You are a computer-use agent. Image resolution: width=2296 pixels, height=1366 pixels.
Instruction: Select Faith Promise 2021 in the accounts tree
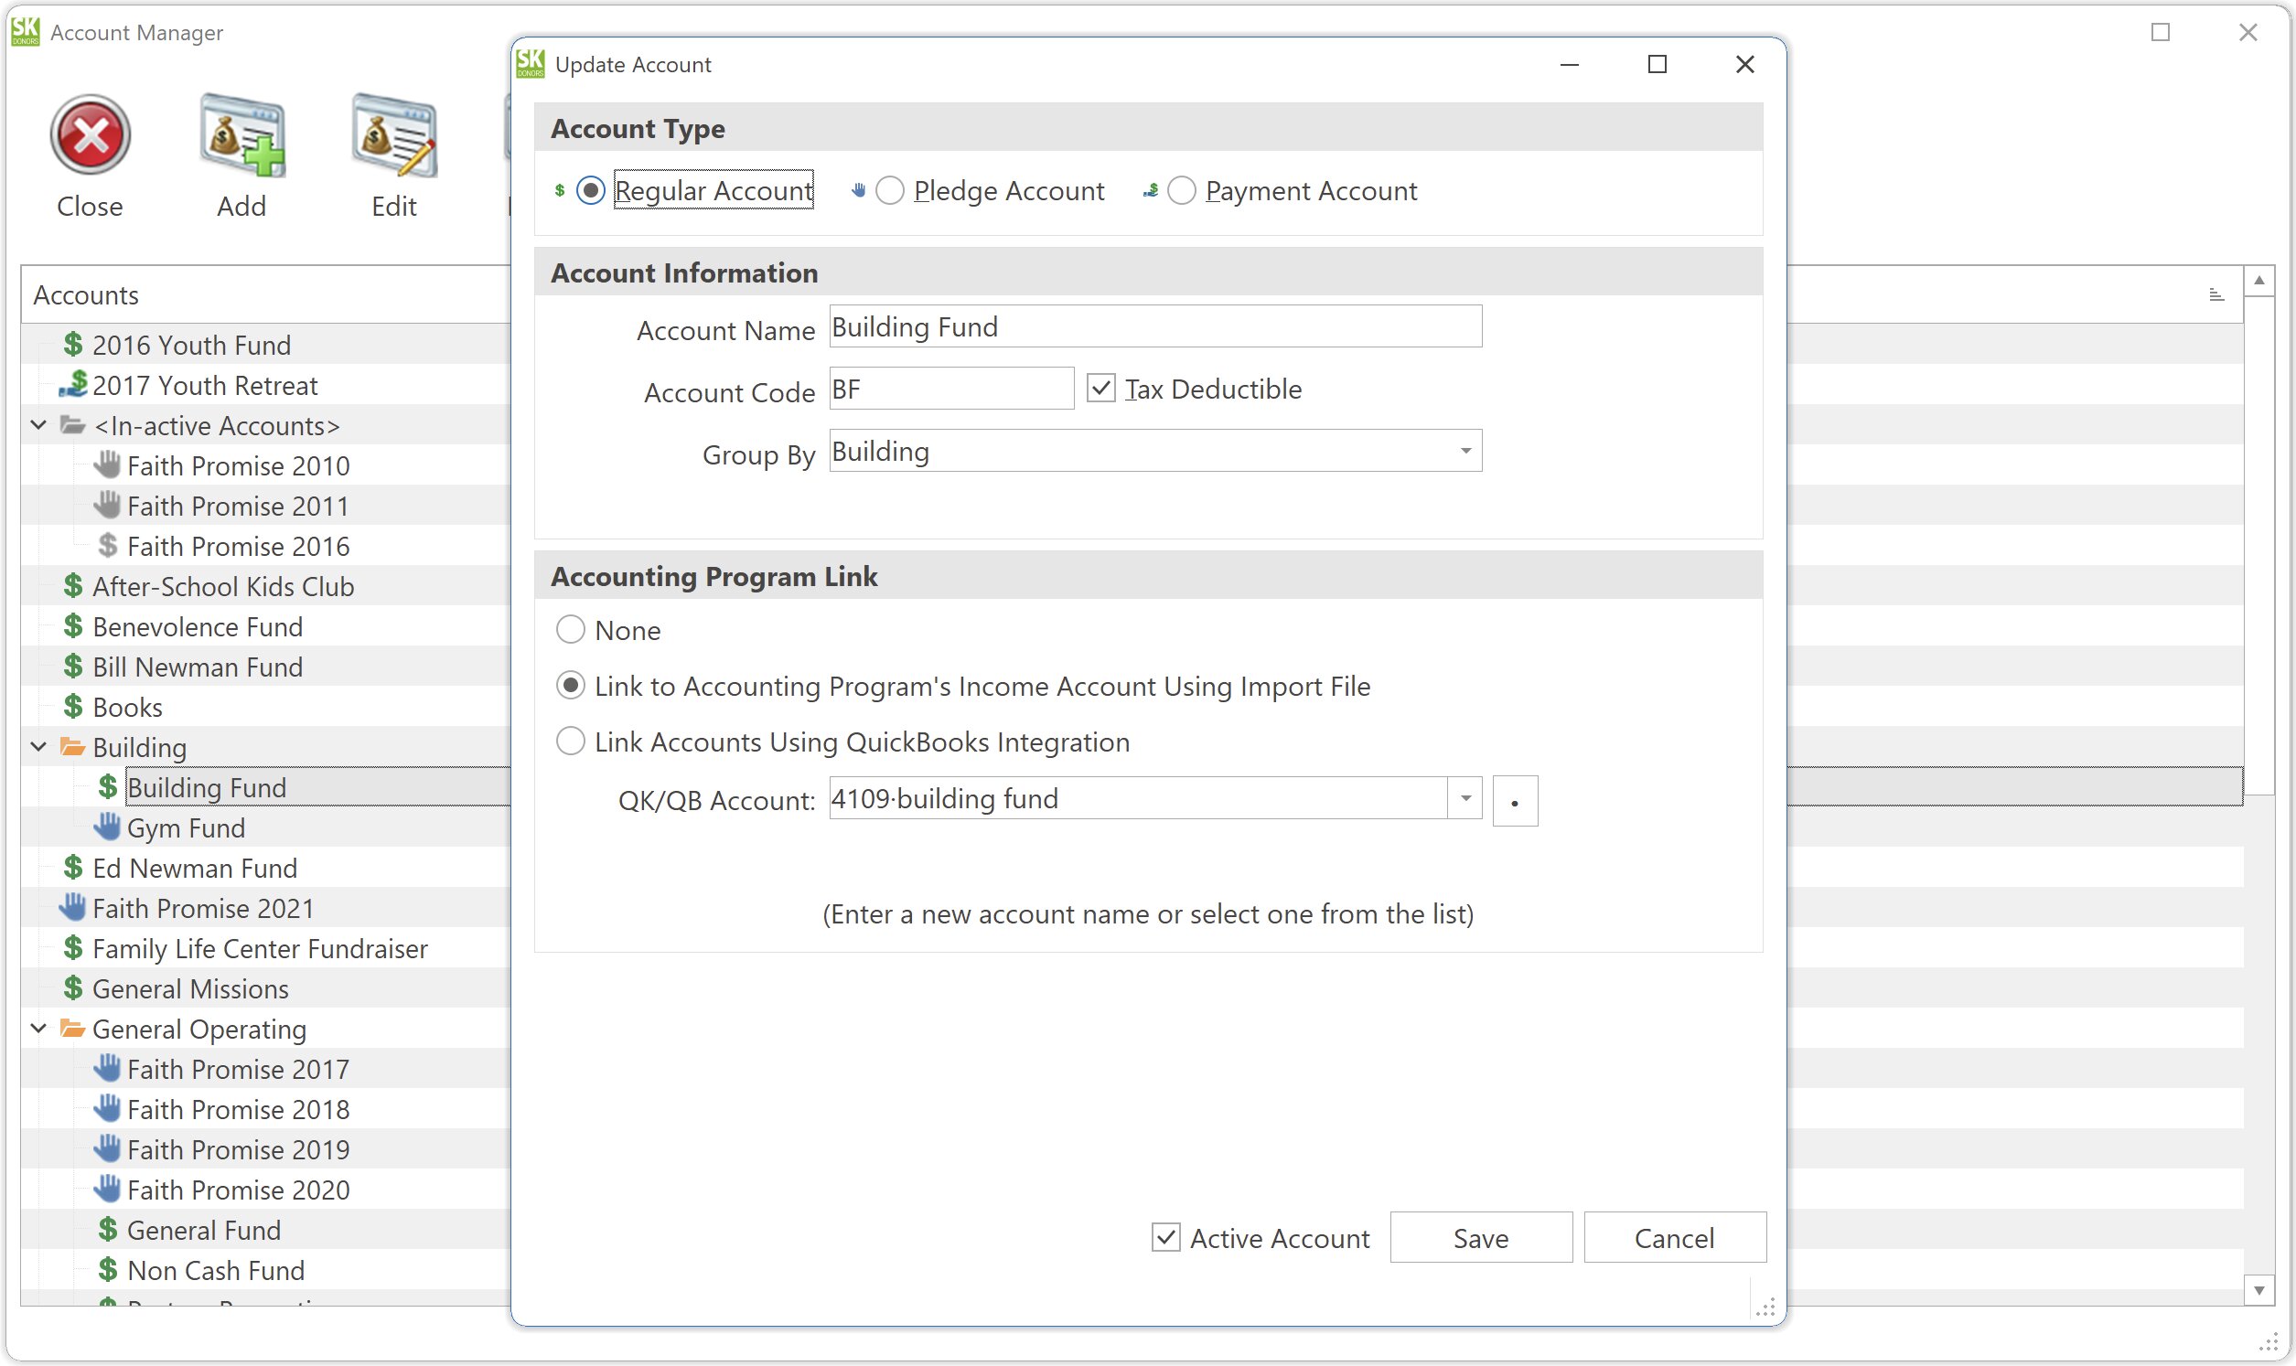coord(202,909)
